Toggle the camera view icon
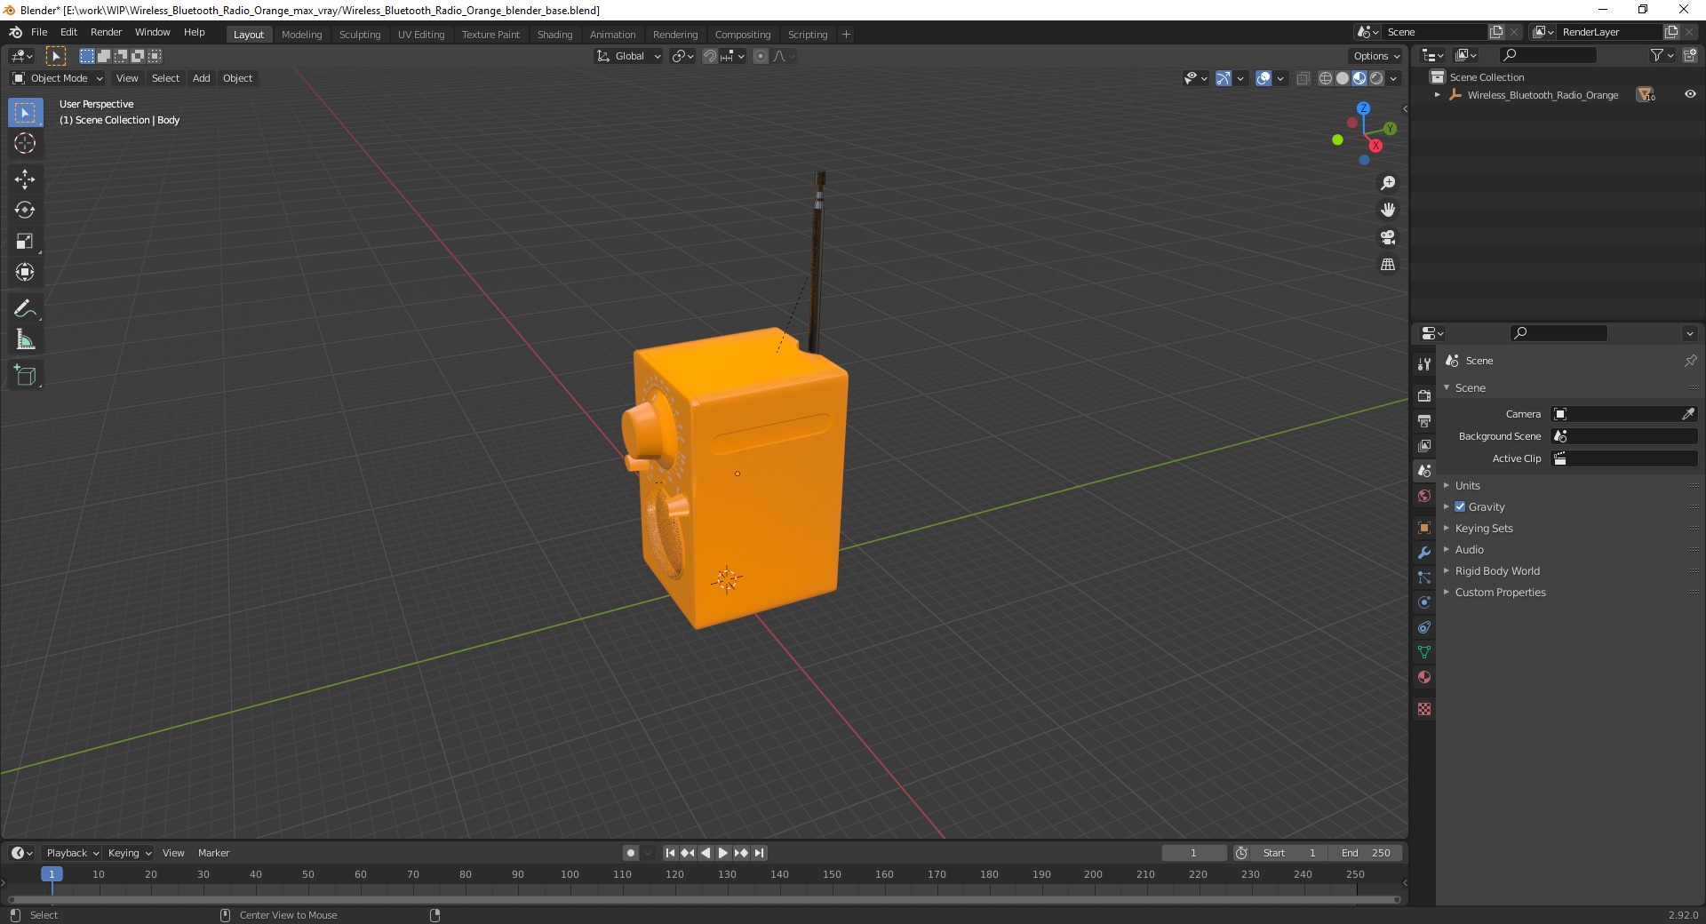 (x=1388, y=237)
